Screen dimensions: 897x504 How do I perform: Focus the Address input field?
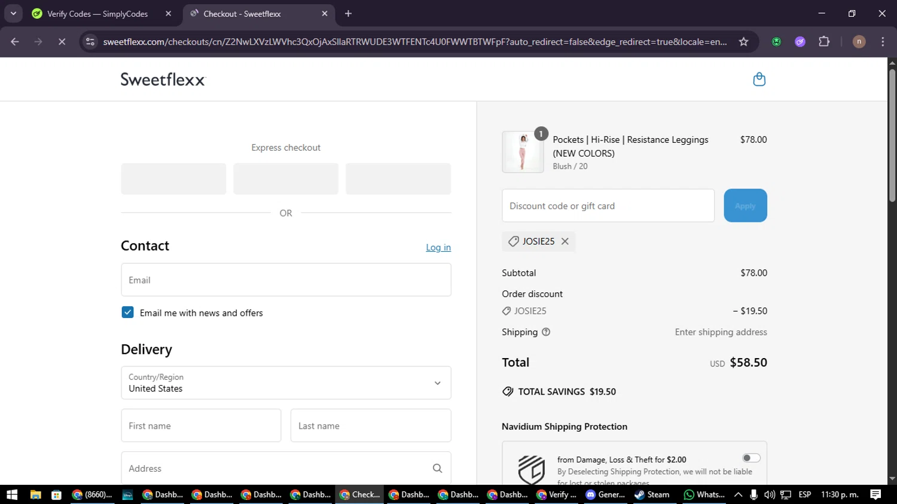pos(286,468)
